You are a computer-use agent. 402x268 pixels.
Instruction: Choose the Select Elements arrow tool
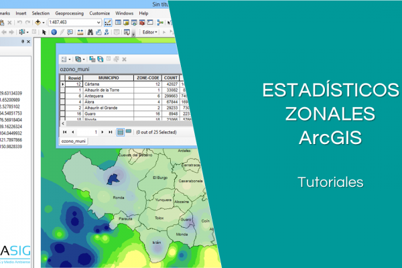44,31
